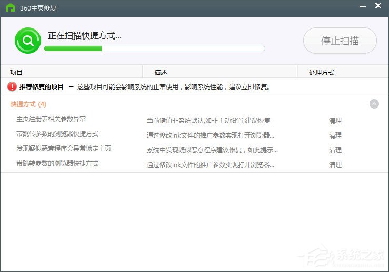Click the 360 home repair logo icon
Image resolution: width=389 pixels, height=272 pixels.
[11, 8]
